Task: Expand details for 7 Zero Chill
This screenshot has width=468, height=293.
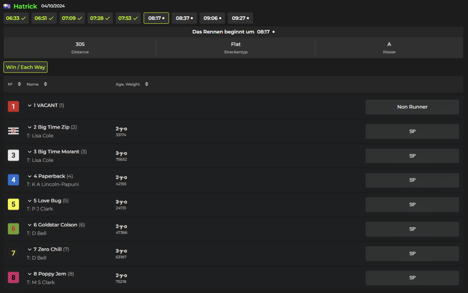Action: coord(30,249)
